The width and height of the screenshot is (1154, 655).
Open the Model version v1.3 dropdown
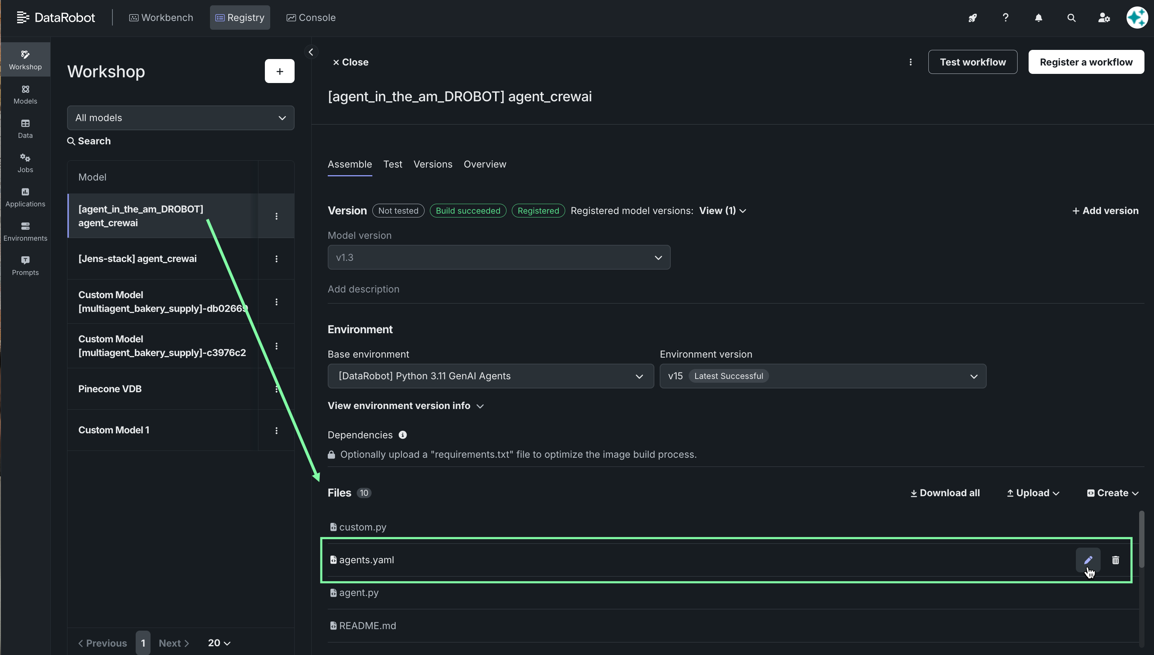point(499,257)
